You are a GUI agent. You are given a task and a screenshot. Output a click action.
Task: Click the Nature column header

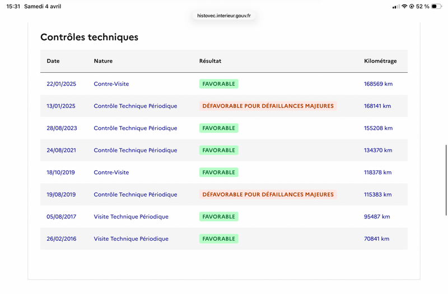103,61
